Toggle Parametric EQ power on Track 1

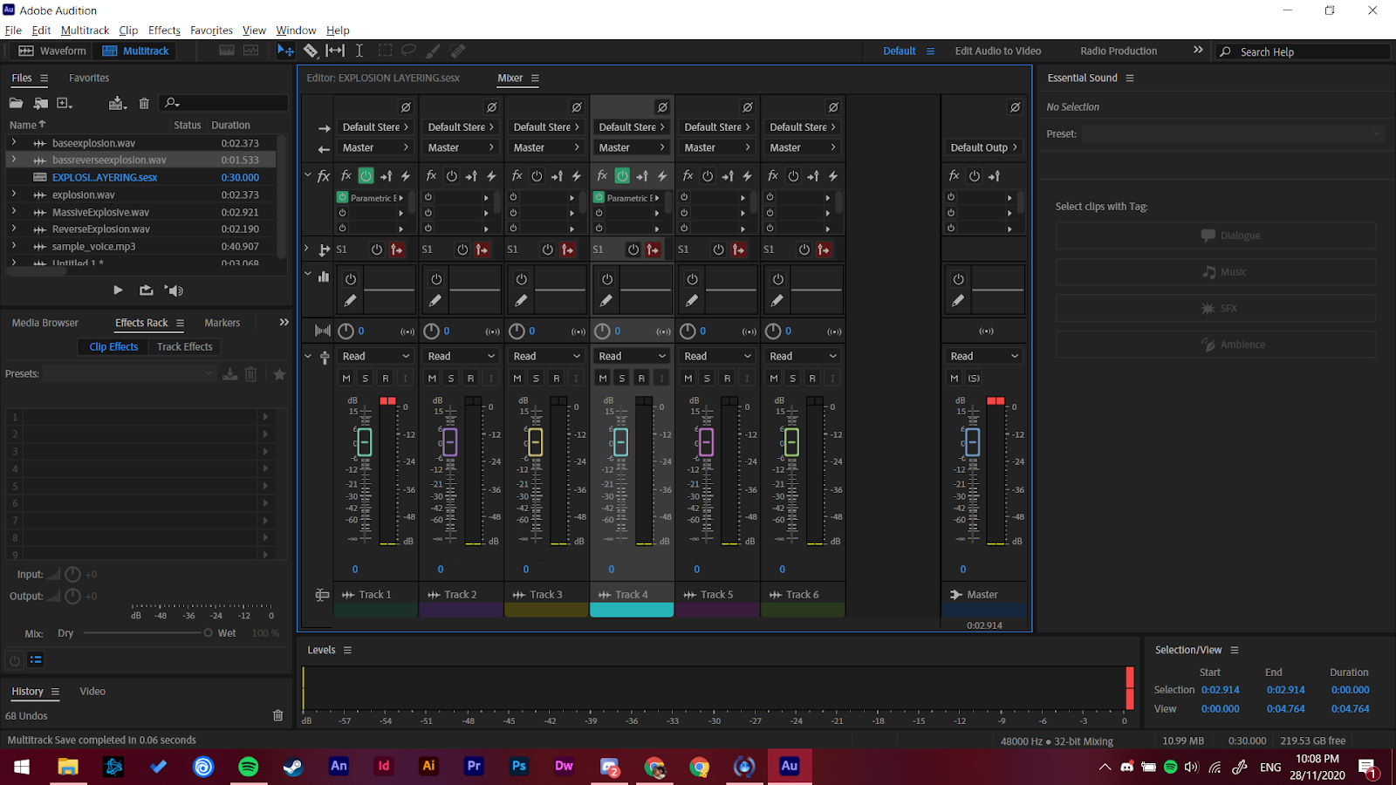pos(343,198)
